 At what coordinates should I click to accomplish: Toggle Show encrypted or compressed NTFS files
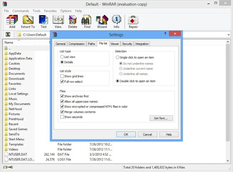click(x=62, y=106)
